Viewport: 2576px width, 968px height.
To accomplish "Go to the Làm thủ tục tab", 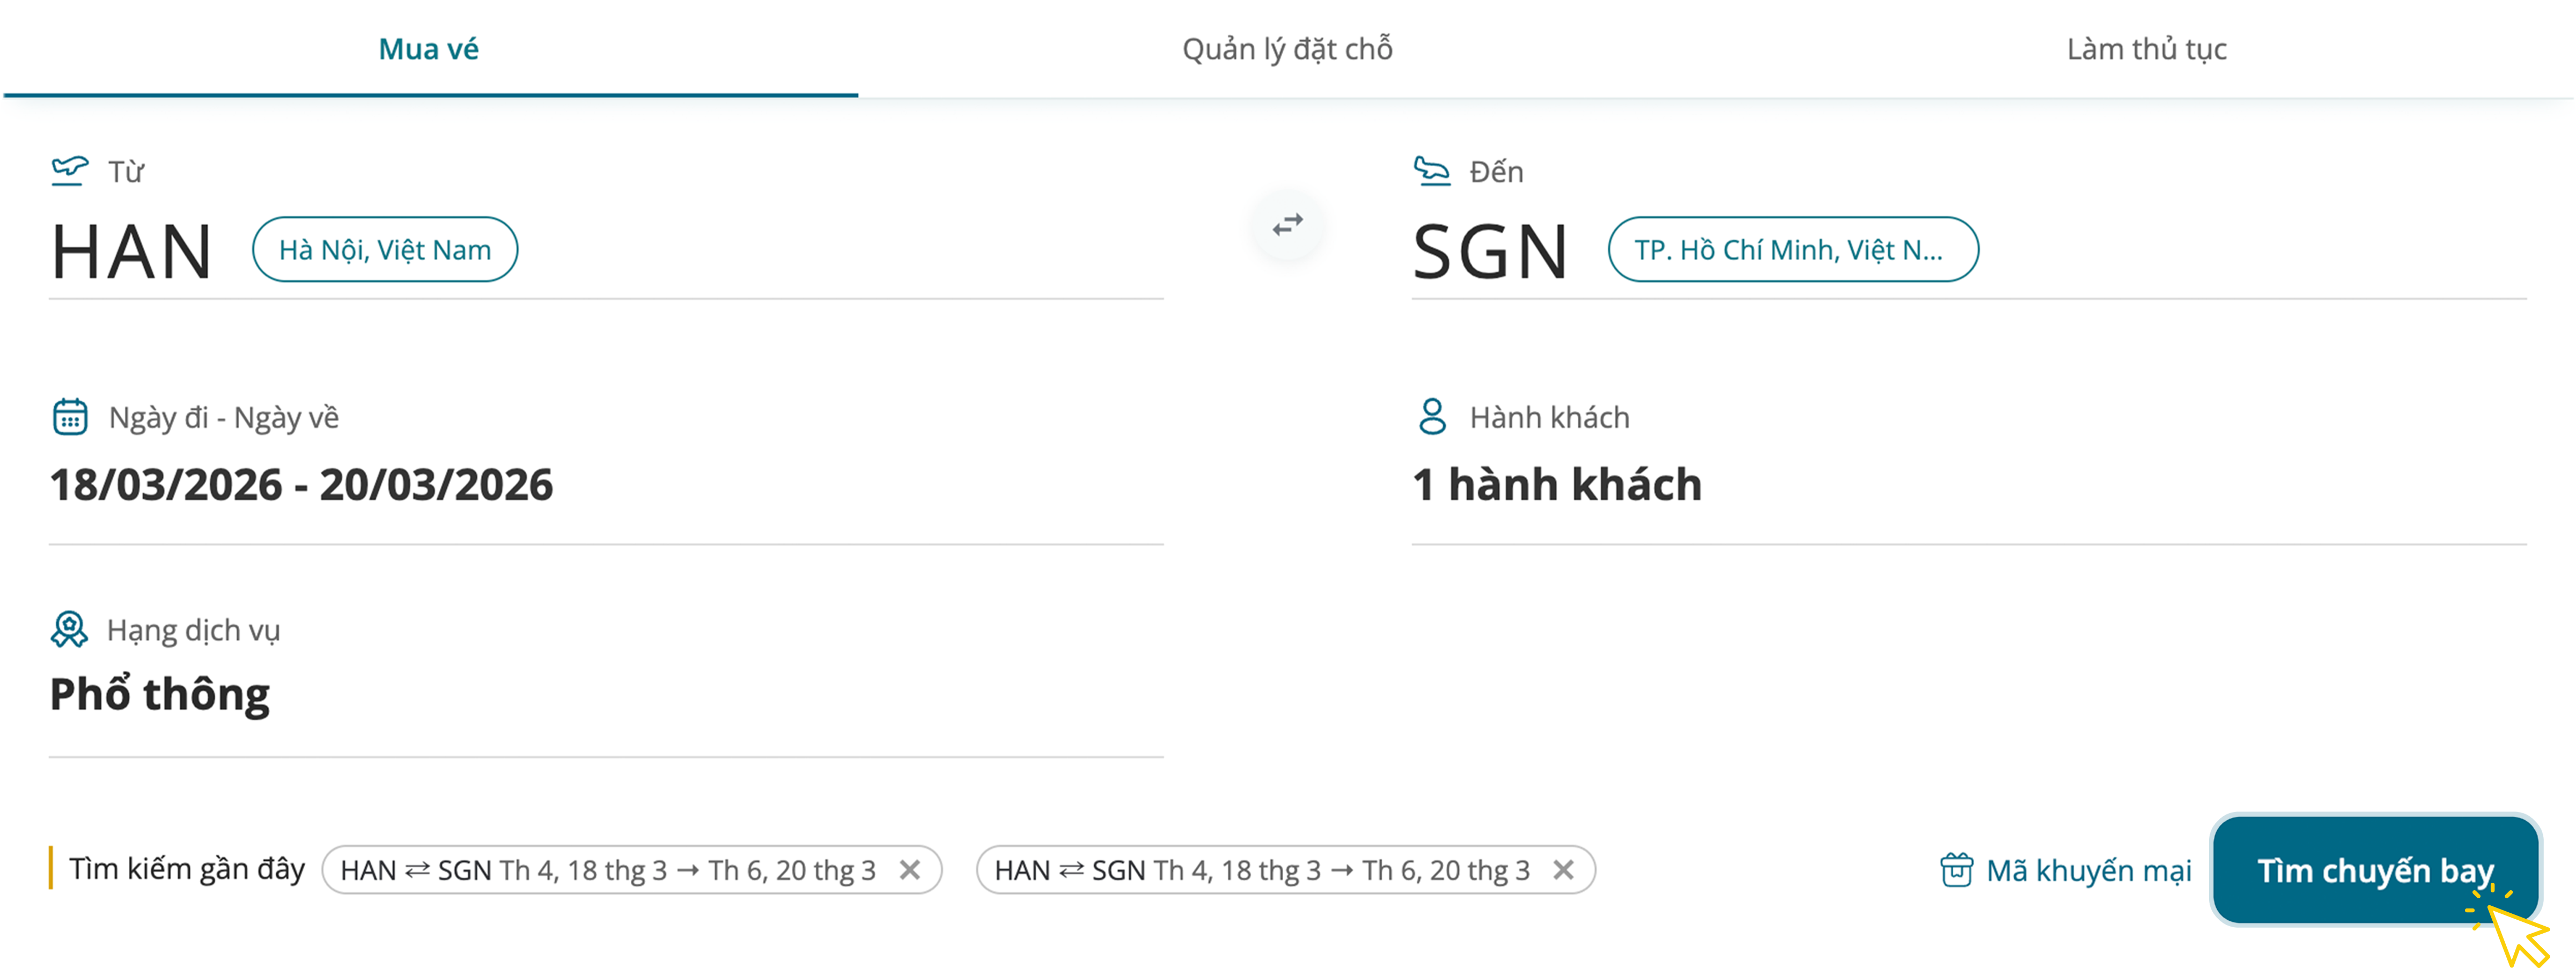I will pos(2146,49).
